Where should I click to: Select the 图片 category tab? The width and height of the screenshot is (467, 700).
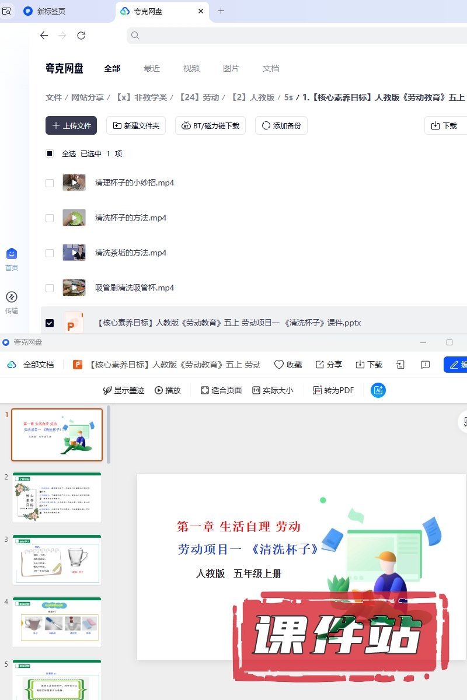pos(231,68)
